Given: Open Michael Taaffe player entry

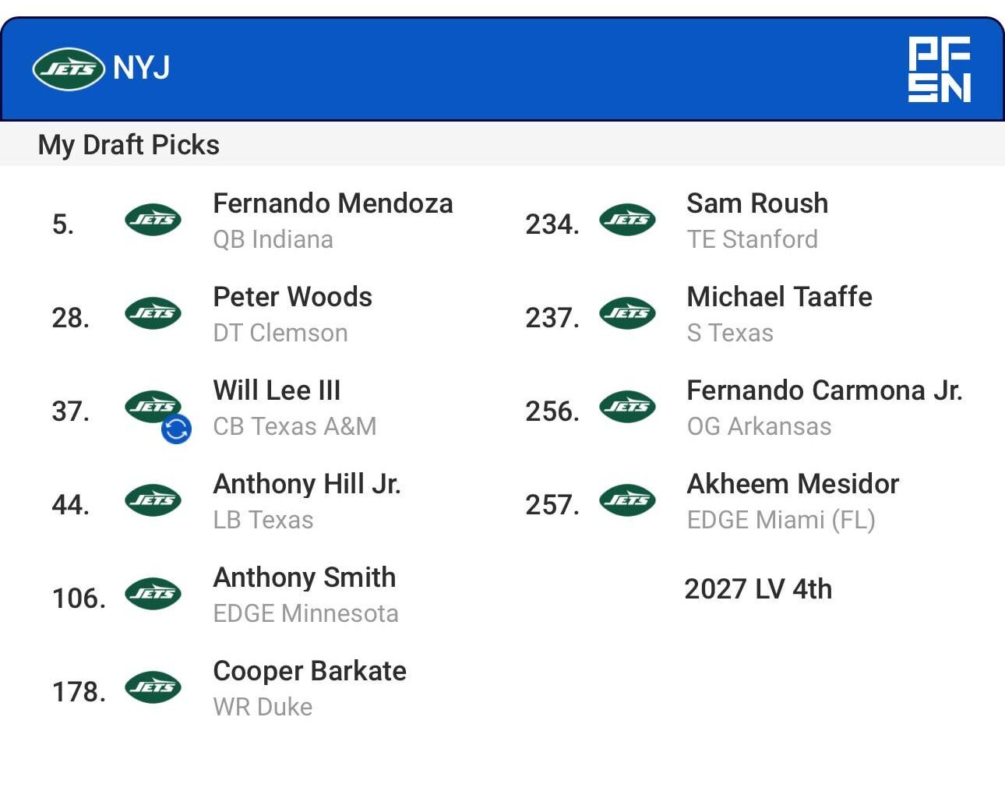Looking at the screenshot, I should [779, 298].
